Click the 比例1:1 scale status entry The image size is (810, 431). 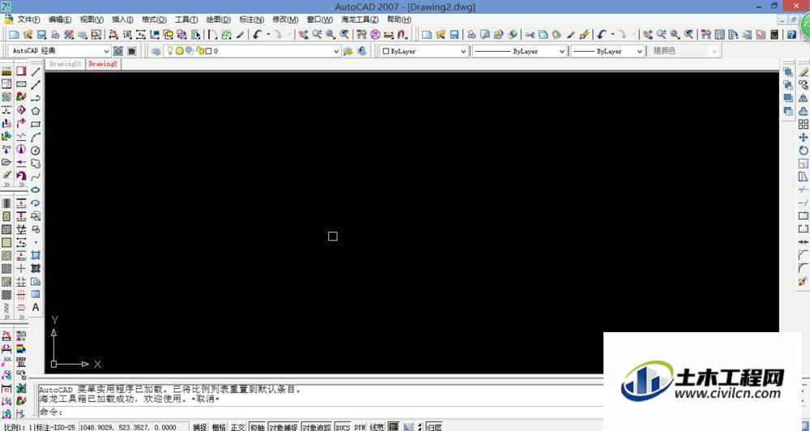pos(17,427)
